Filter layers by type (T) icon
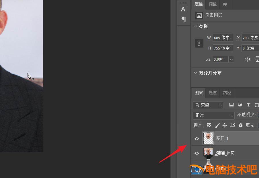 (x=248, y=105)
